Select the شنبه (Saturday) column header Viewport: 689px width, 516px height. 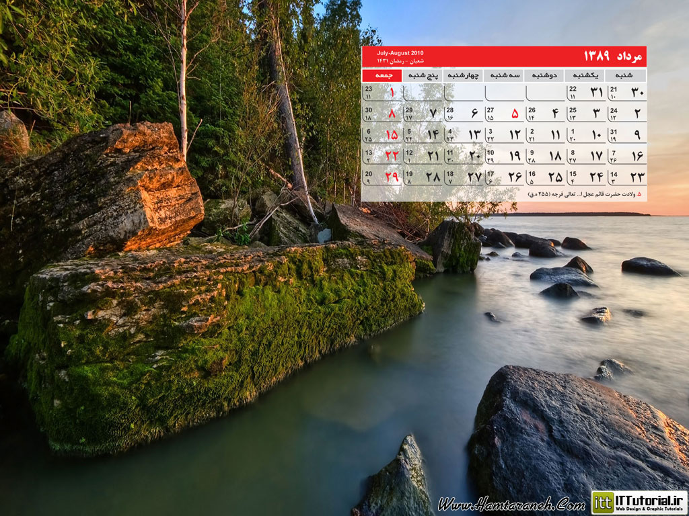(x=626, y=75)
